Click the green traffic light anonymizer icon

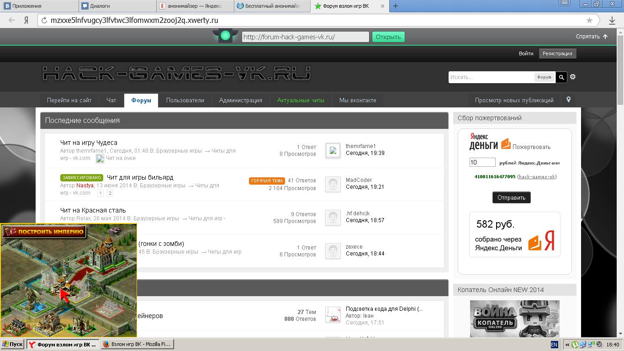tap(225, 36)
